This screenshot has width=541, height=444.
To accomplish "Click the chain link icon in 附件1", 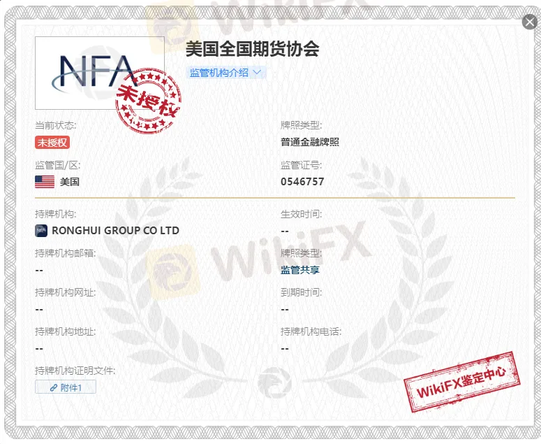I will [54, 387].
